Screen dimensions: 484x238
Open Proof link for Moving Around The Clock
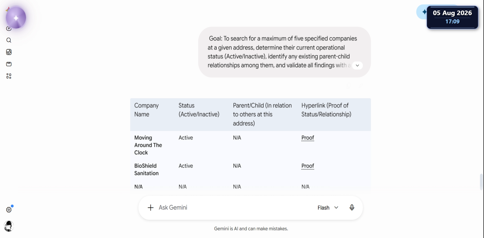pos(308,138)
